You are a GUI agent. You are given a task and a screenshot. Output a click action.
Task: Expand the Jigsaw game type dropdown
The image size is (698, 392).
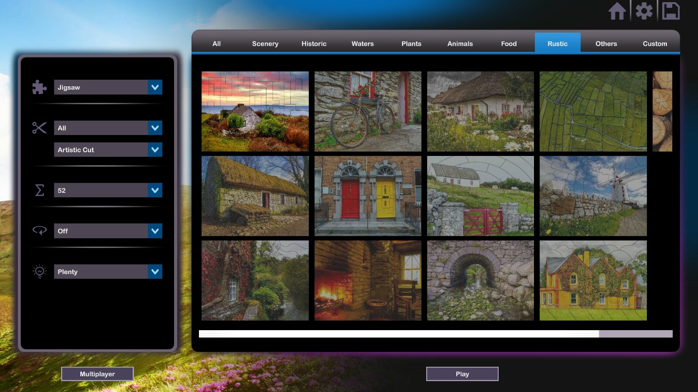tap(155, 87)
